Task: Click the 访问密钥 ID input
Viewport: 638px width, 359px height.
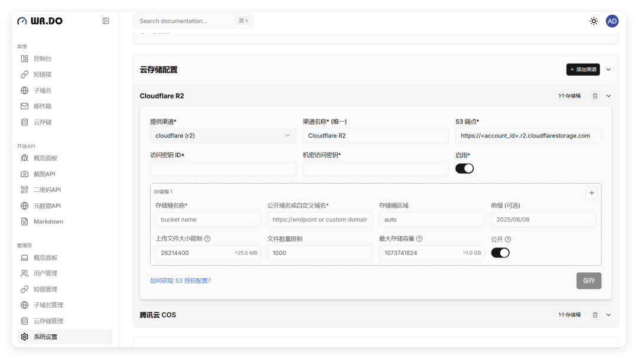Action: 223,169
